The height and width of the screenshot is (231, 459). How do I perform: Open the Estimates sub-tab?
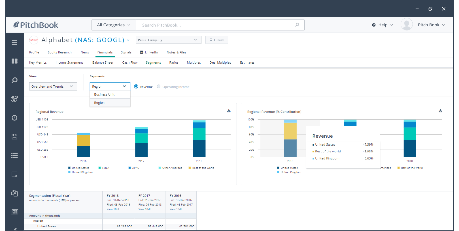(247, 62)
